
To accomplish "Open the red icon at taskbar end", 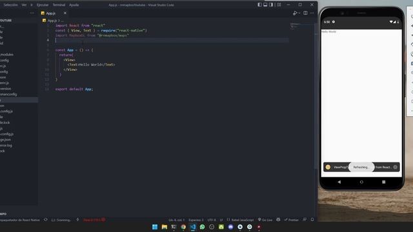I will click(259, 227).
